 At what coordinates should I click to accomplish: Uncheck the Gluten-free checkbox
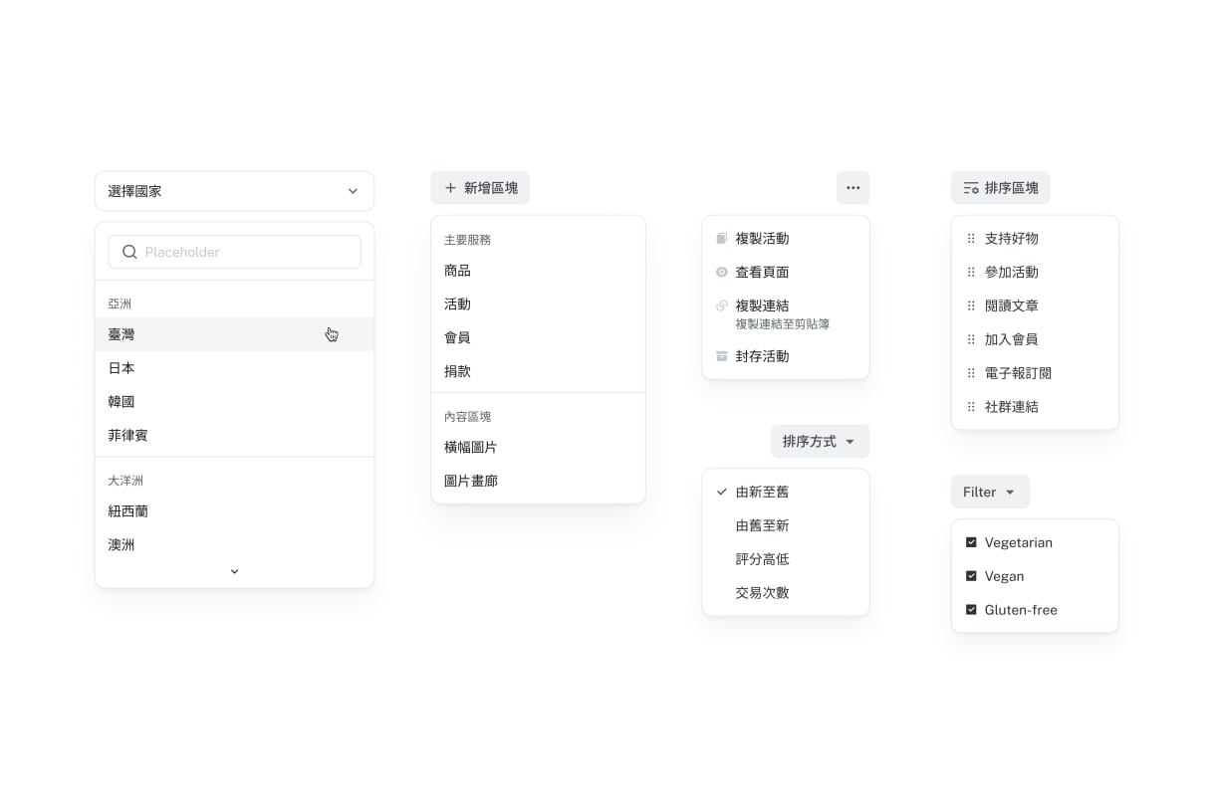tap(971, 610)
